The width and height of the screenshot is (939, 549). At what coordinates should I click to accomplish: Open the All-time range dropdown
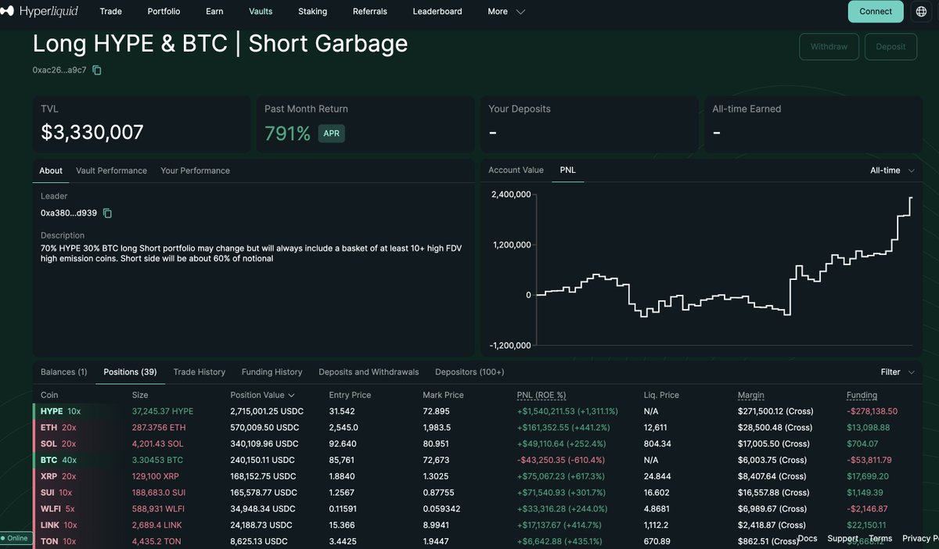pyautogui.click(x=892, y=170)
